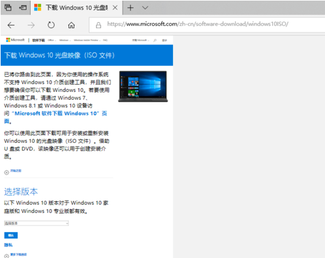Open a new tab with the plus icon
325x258 pixels.
tap(131, 8)
